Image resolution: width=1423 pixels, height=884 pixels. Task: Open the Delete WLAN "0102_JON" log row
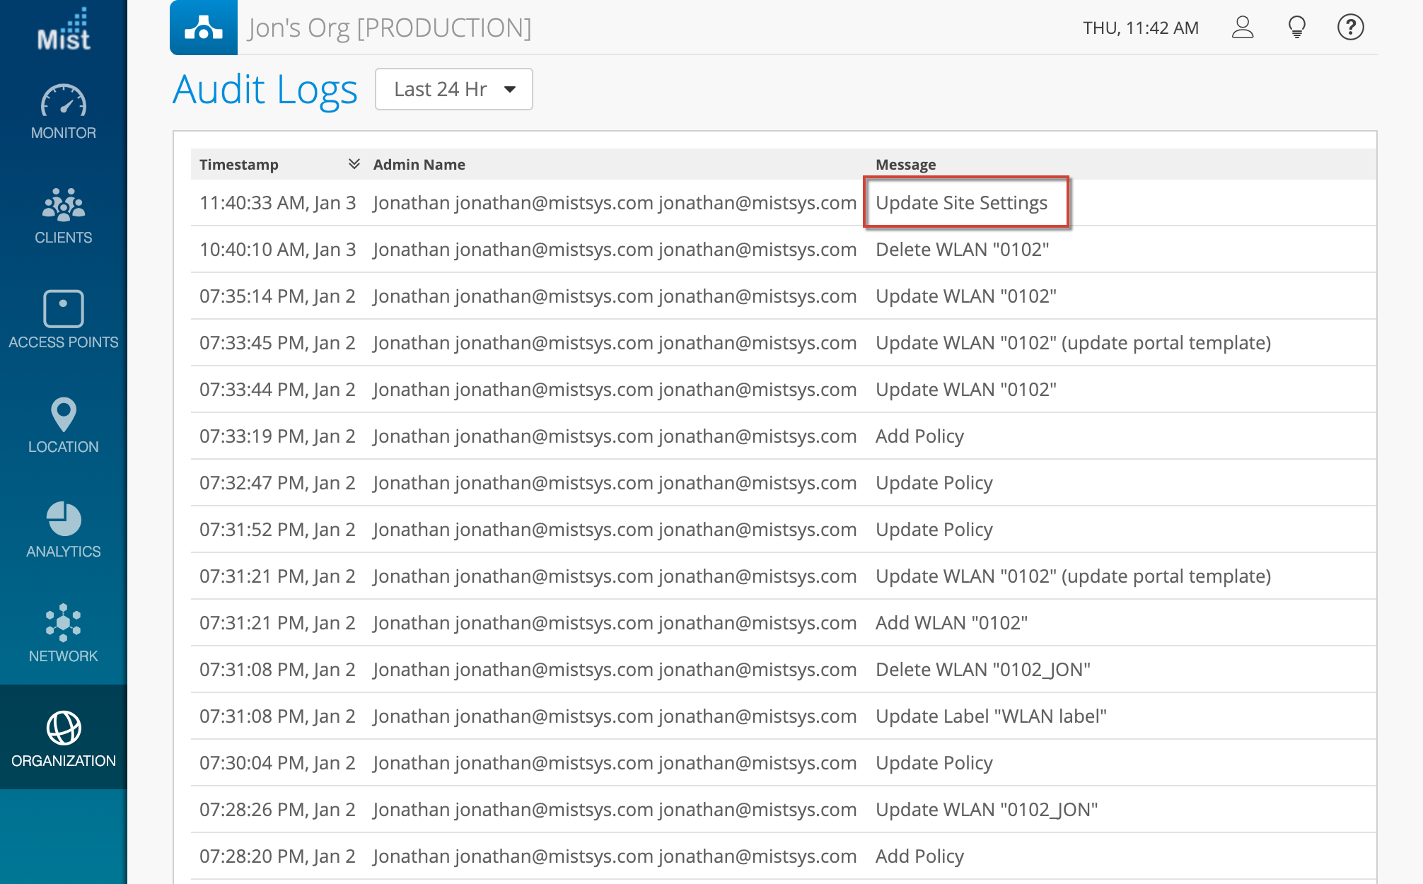click(x=982, y=669)
